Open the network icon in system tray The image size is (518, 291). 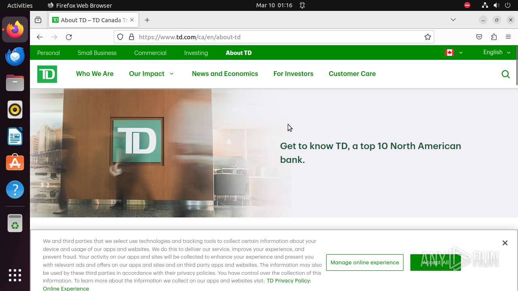[485, 5]
